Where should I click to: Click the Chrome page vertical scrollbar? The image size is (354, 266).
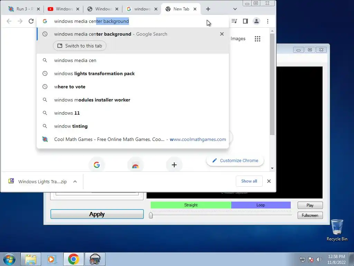coord(272,84)
